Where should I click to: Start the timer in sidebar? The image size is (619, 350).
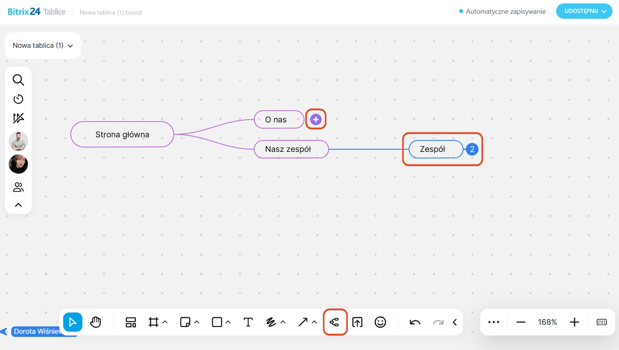(x=18, y=99)
